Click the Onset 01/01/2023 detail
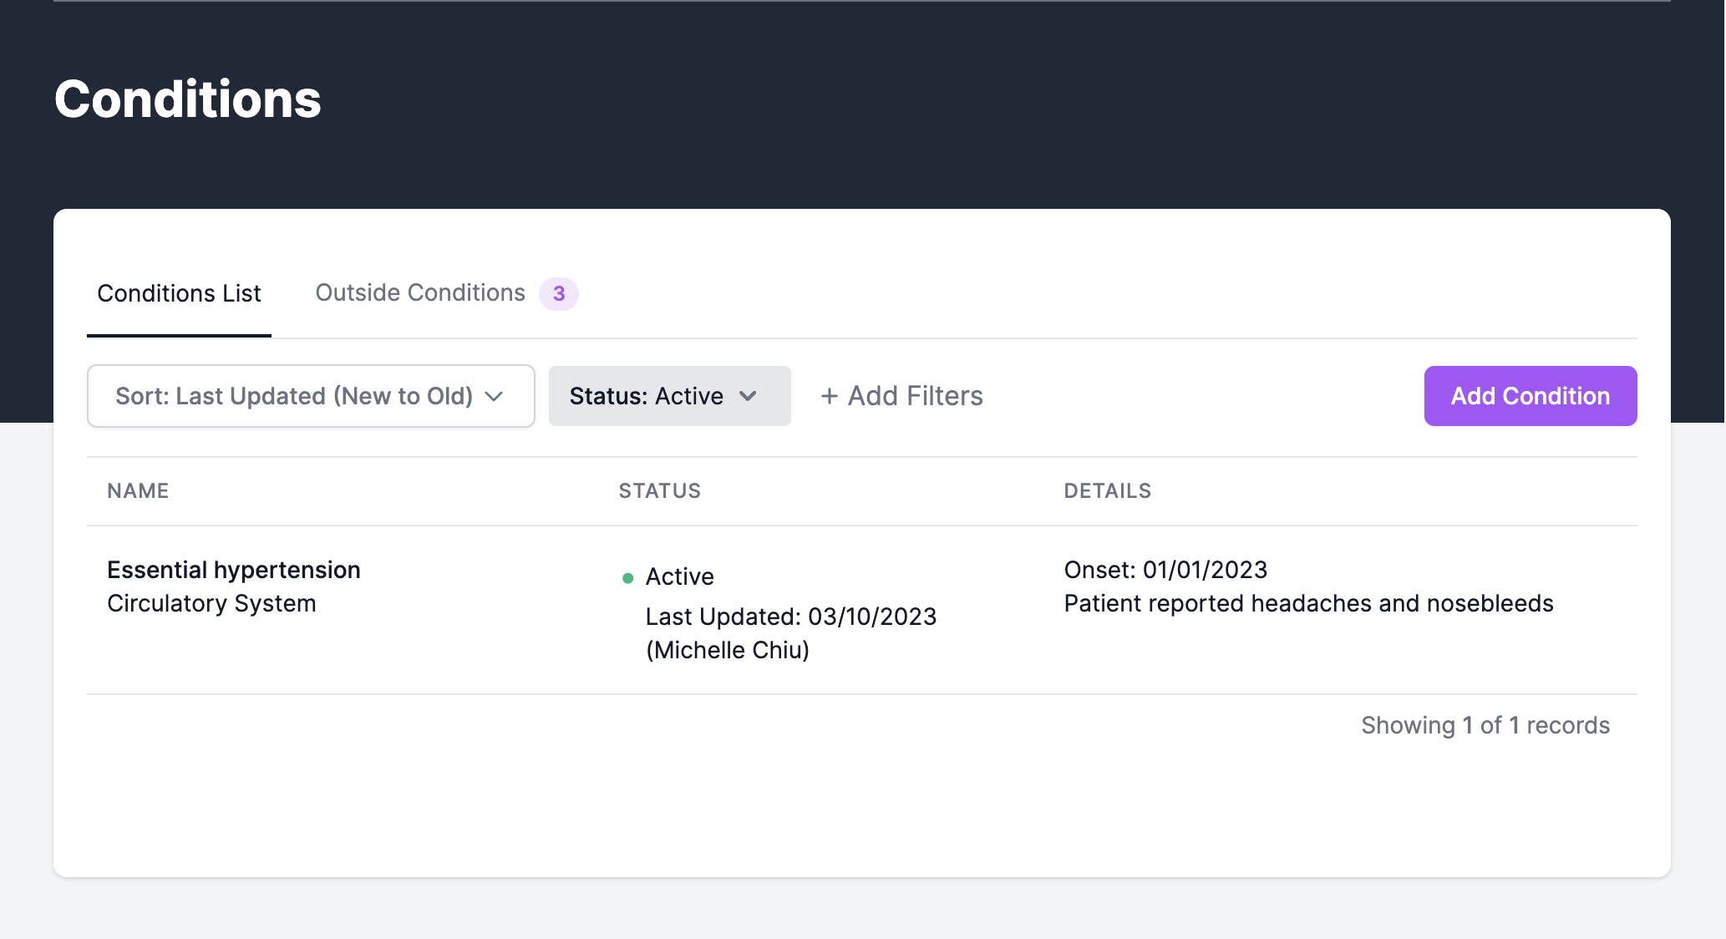 1165,570
